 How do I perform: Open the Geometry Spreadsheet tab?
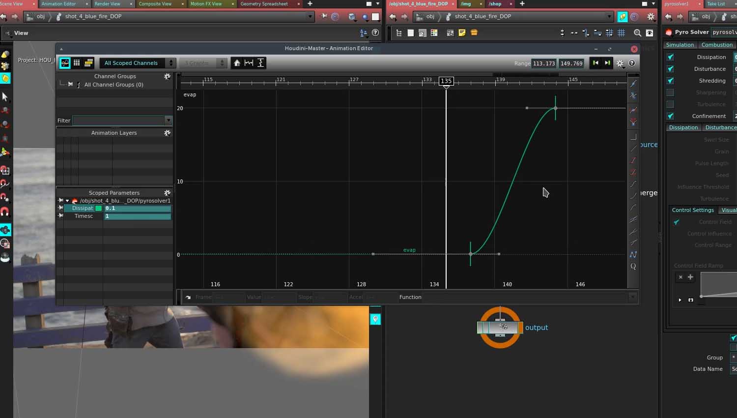tap(264, 4)
